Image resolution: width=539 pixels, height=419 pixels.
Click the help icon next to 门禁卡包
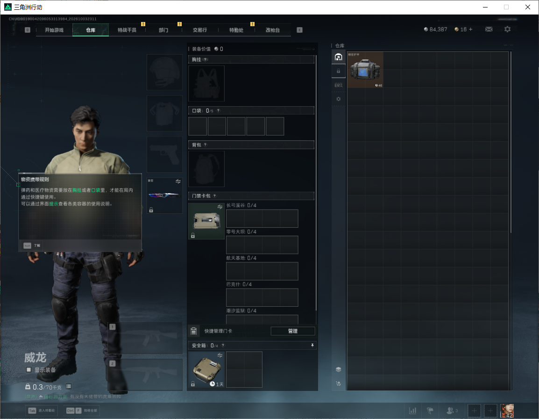coord(214,196)
